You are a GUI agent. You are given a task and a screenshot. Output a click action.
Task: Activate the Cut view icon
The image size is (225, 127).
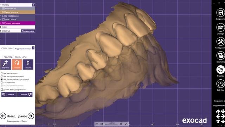coord(220,84)
